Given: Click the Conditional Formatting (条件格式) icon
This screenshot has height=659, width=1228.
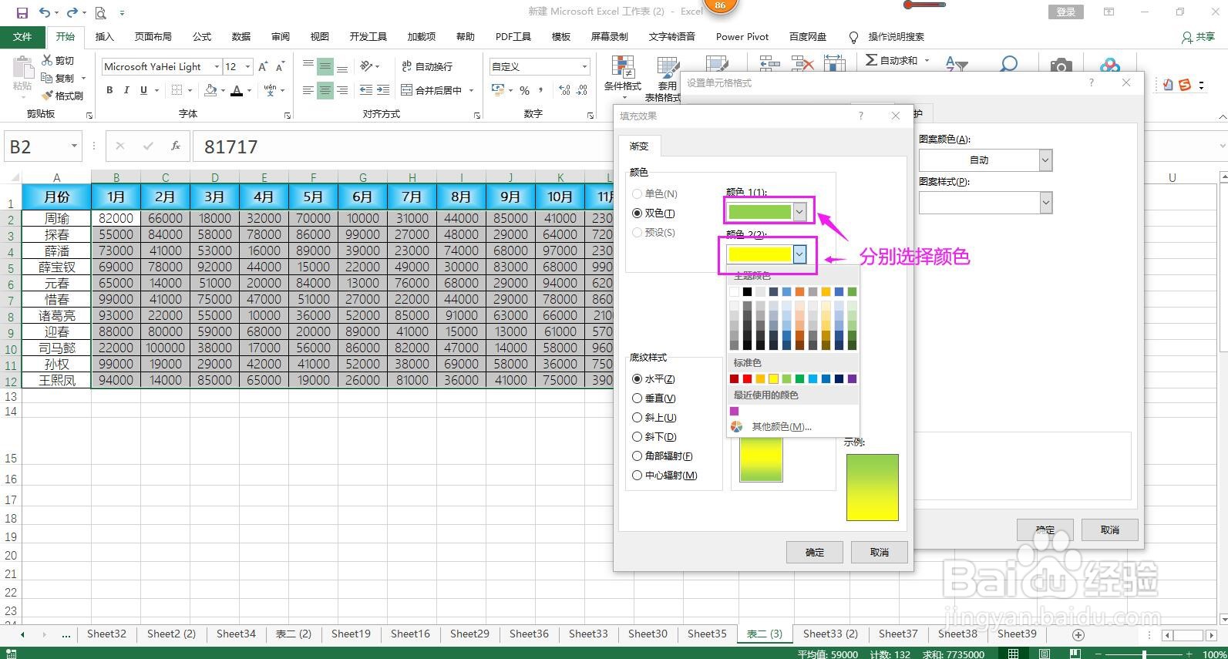Looking at the screenshot, I should pyautogui.click(x=622, y=77).
